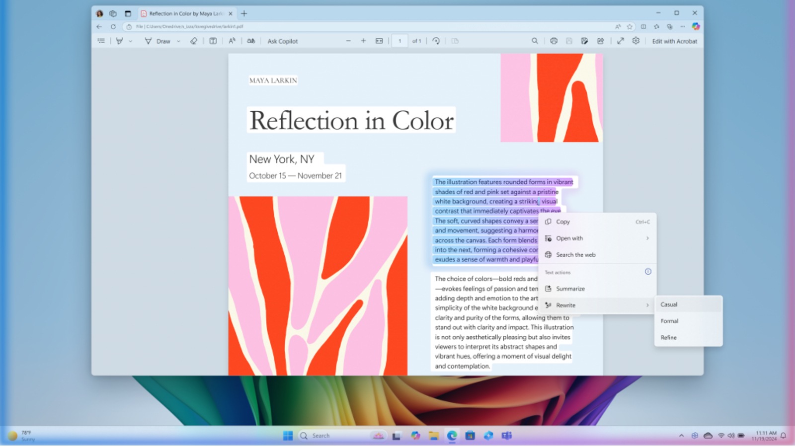Open Ask Copilot
The image size is (795, 447).
[x=282, y=41]
